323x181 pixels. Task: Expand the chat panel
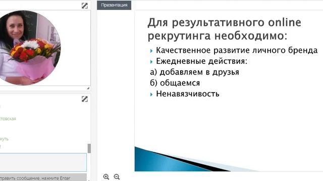click(85, 99)
